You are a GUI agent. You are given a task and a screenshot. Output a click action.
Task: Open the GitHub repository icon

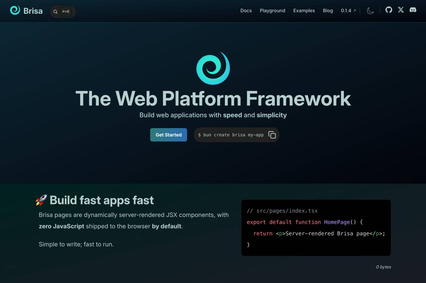click(x=389, y=10)
